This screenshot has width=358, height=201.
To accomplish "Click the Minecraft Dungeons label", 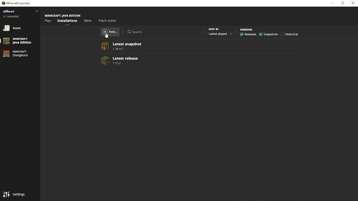I will coord(20,54).
